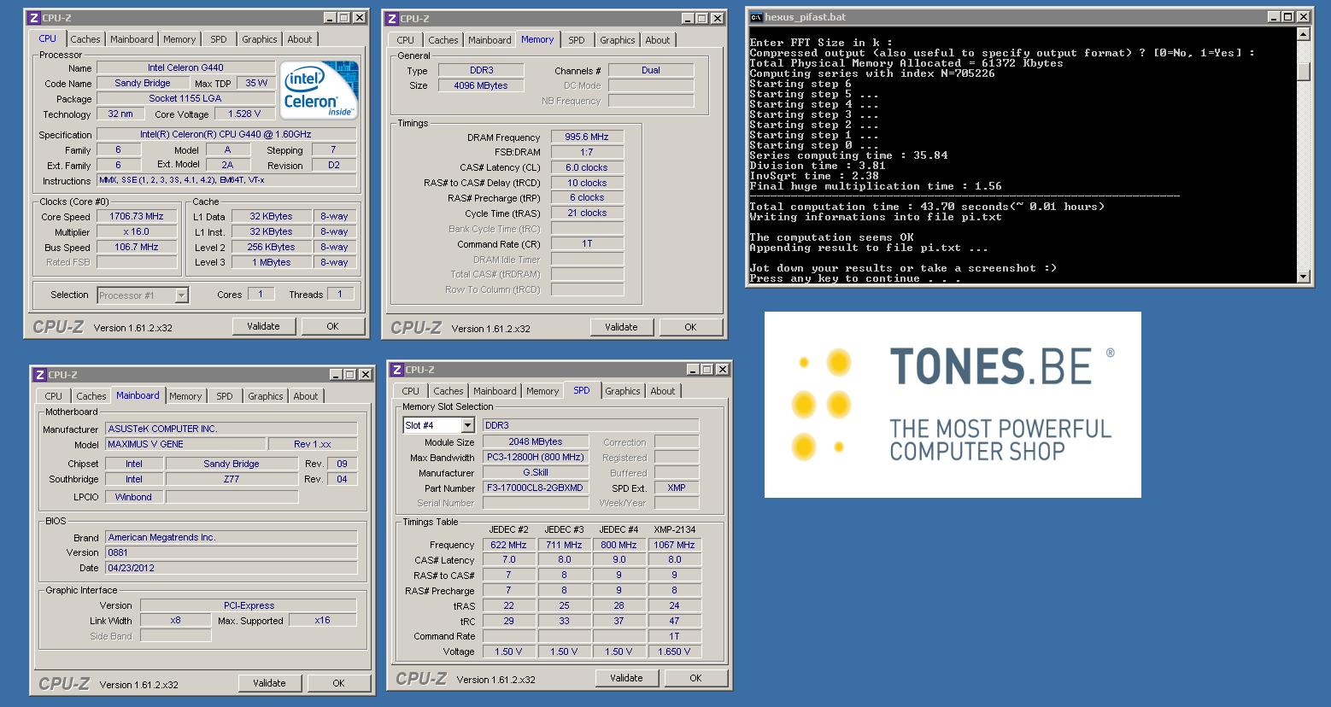Open Graphics tab in SPD window

click(623, 391)
